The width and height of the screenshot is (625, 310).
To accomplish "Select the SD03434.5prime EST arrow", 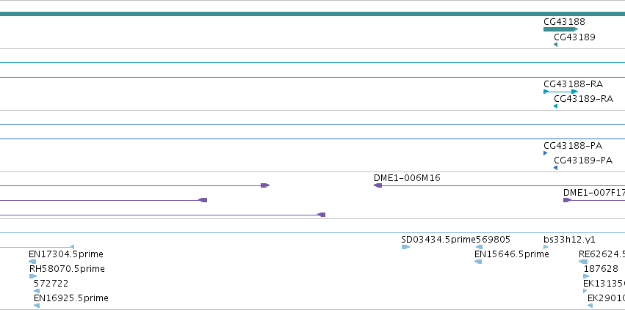I will pos(405,247).
